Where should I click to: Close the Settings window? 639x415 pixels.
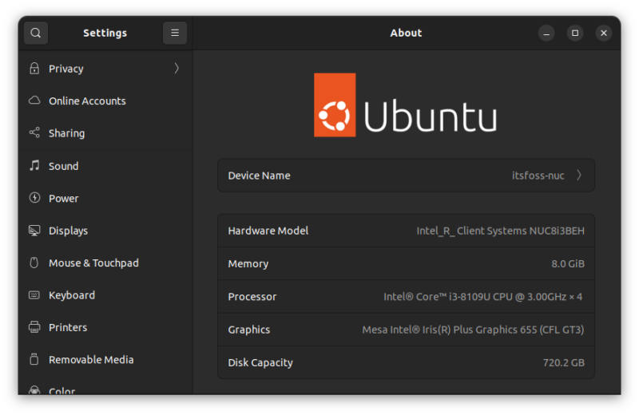604,33
